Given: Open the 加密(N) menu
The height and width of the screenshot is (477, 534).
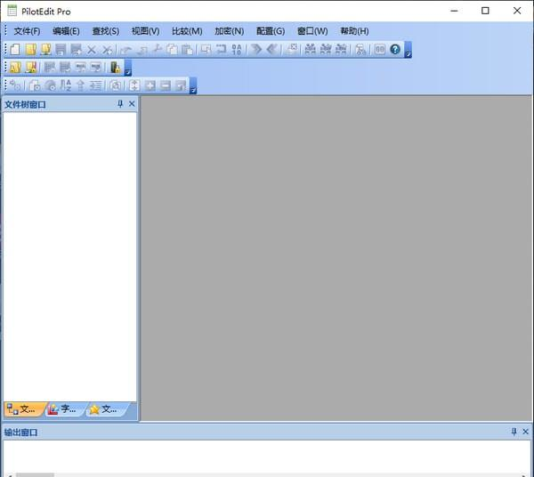Looking at the screenshot, I should tap(230, 31).
